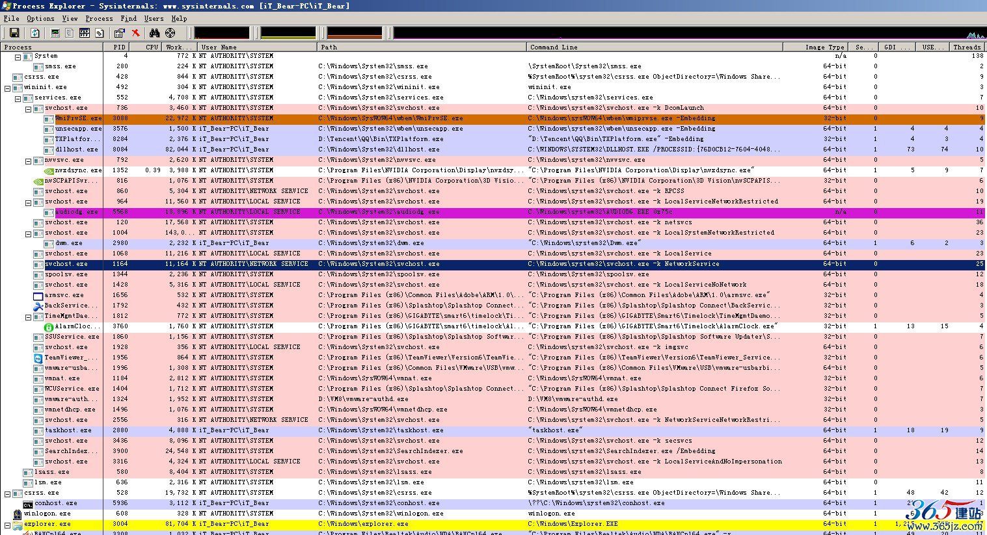Sort by the PID column header

pyautogui.click(x=116, y=47)
